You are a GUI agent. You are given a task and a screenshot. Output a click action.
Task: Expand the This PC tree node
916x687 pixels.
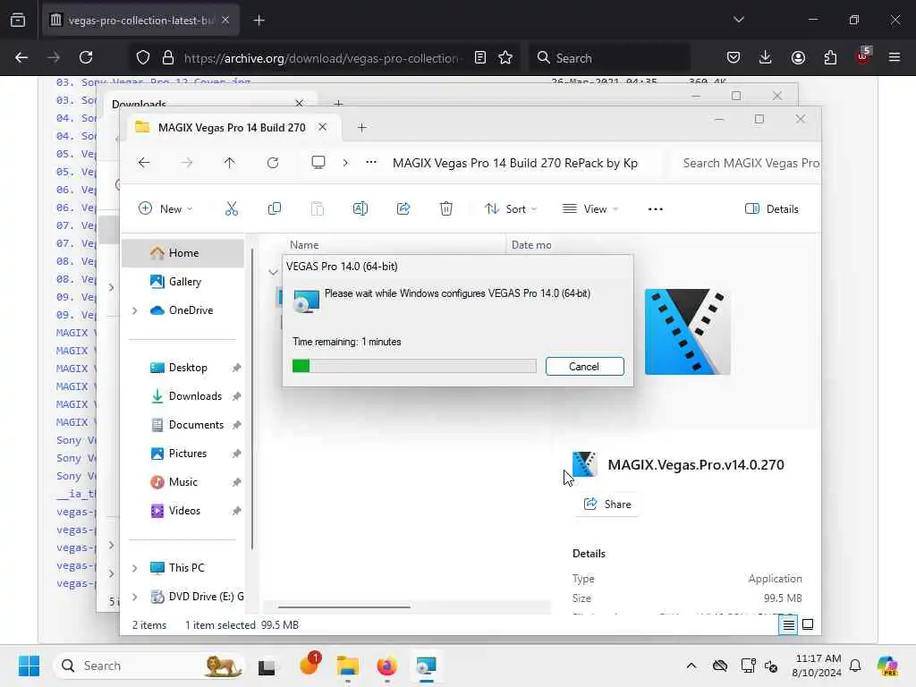(135, 568)
